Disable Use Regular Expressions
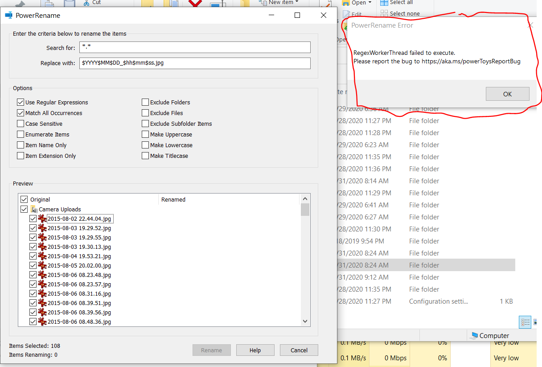Image resolution: width=542 pixels, height=367 pixels. coord(21,102)
